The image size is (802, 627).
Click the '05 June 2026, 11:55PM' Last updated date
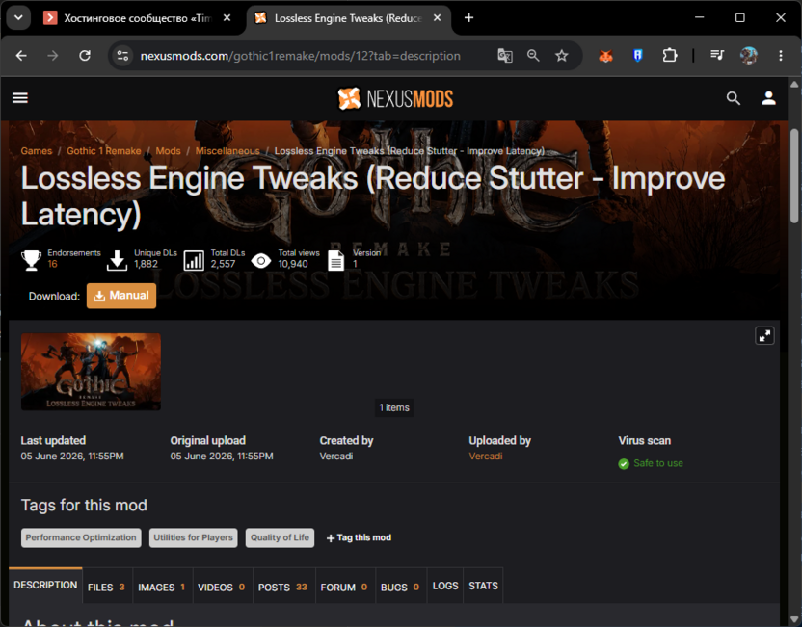pyautogui.click(x=72, y=456)
